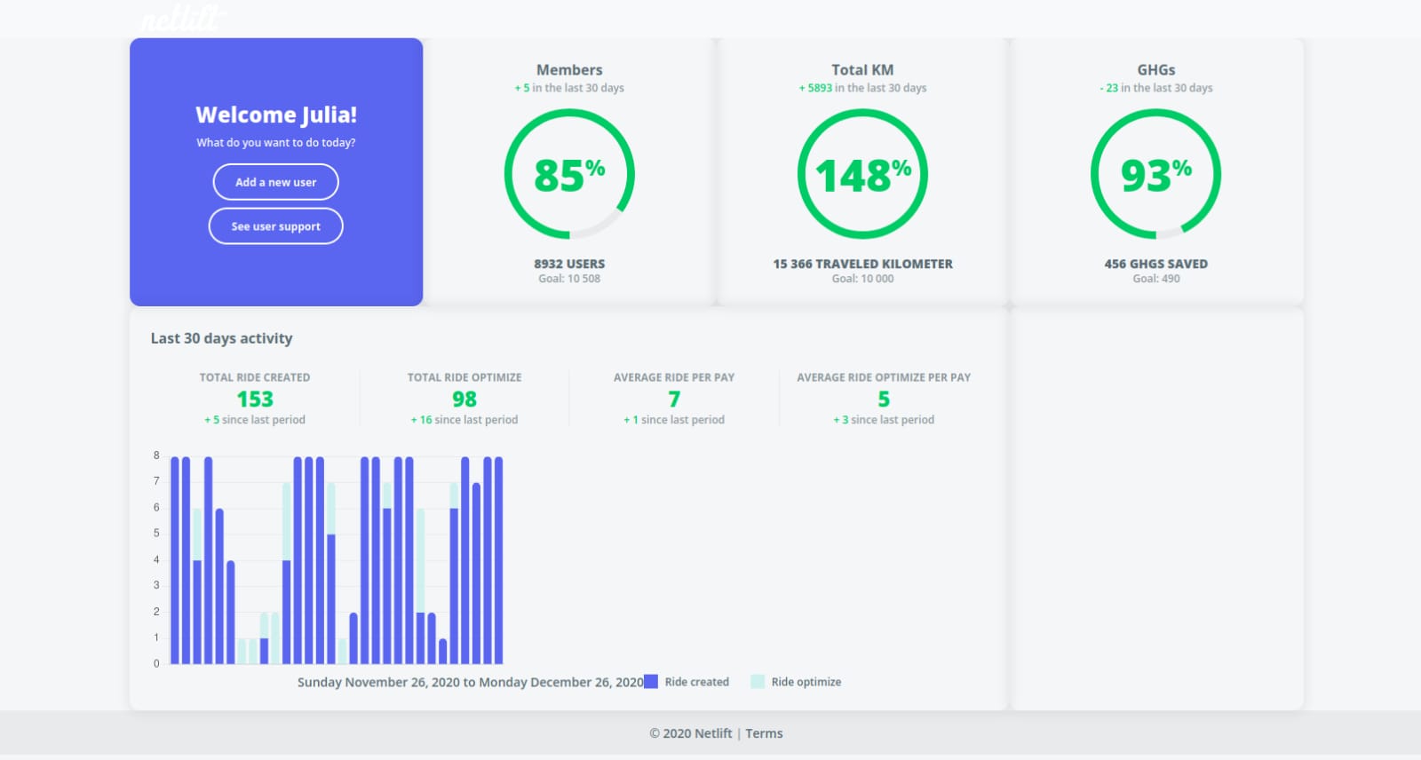Click the last bar in activity chart

coord(498,560)
